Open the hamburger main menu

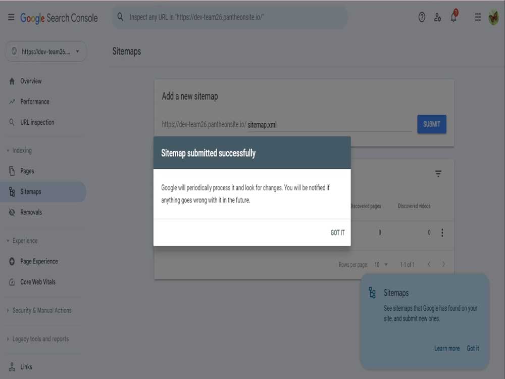coord(11,17)
